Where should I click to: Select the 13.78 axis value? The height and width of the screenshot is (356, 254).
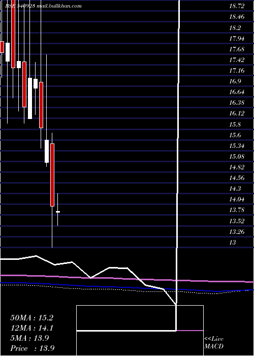(237, 210)
